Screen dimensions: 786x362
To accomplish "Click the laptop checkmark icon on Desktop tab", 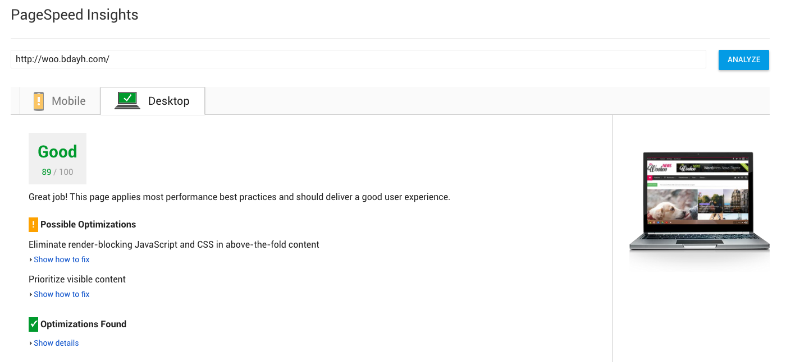I will coord(127,100).
